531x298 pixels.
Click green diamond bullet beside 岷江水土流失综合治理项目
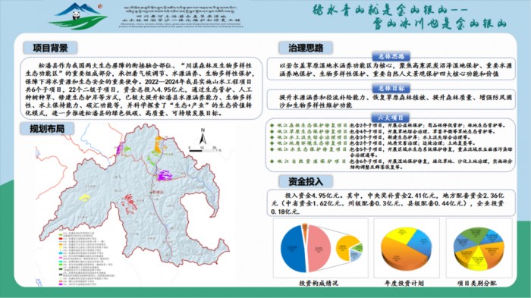[x=272, y=137]
